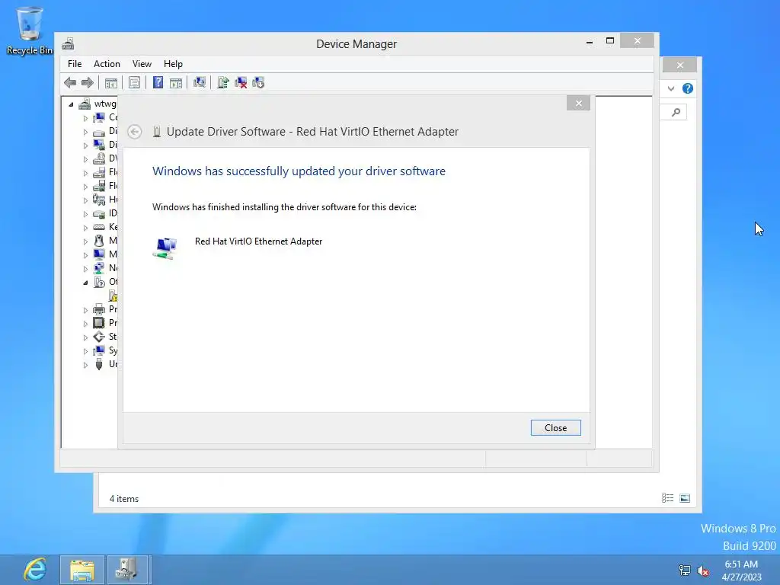Select the Mice category mouse icon
Viewport: 780px width, 585px height.
(99, 241)
